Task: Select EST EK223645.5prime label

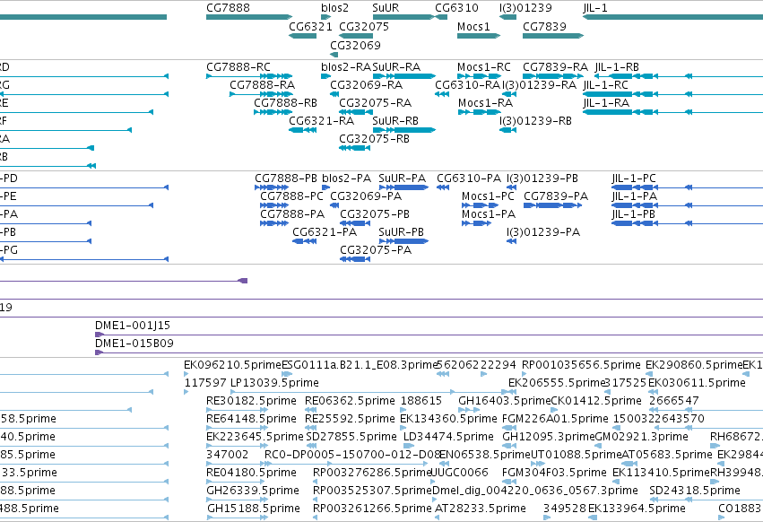Action: pos(255,437)
